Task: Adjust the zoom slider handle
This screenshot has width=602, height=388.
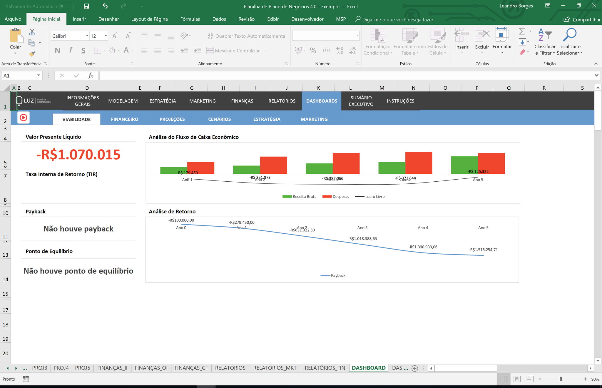Action: 561,379
